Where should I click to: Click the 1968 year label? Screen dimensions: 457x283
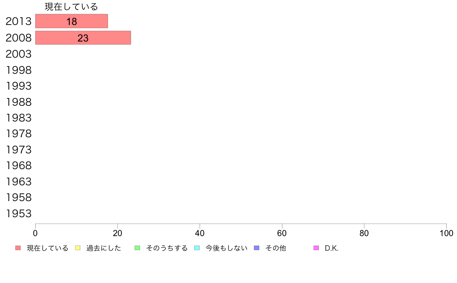click(x=18, y=165)
